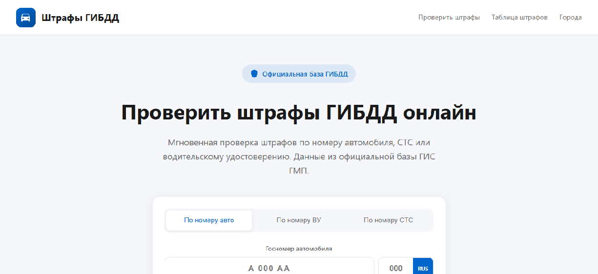Screen dimensions: 598x274
Task: Click the Проверить штрафы ГИБДД онлайн heading
Action: 299,113
